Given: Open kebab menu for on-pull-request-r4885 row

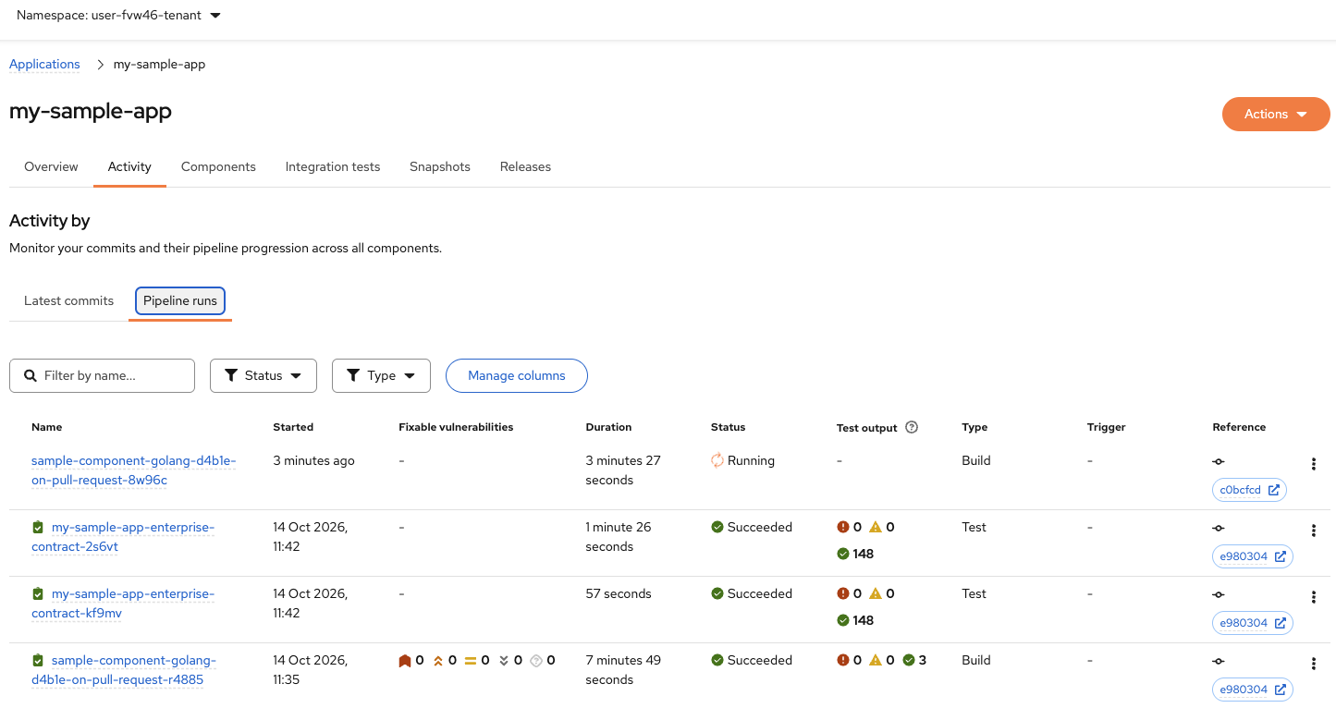Looking at the screenshot, I should point(1314,664).
